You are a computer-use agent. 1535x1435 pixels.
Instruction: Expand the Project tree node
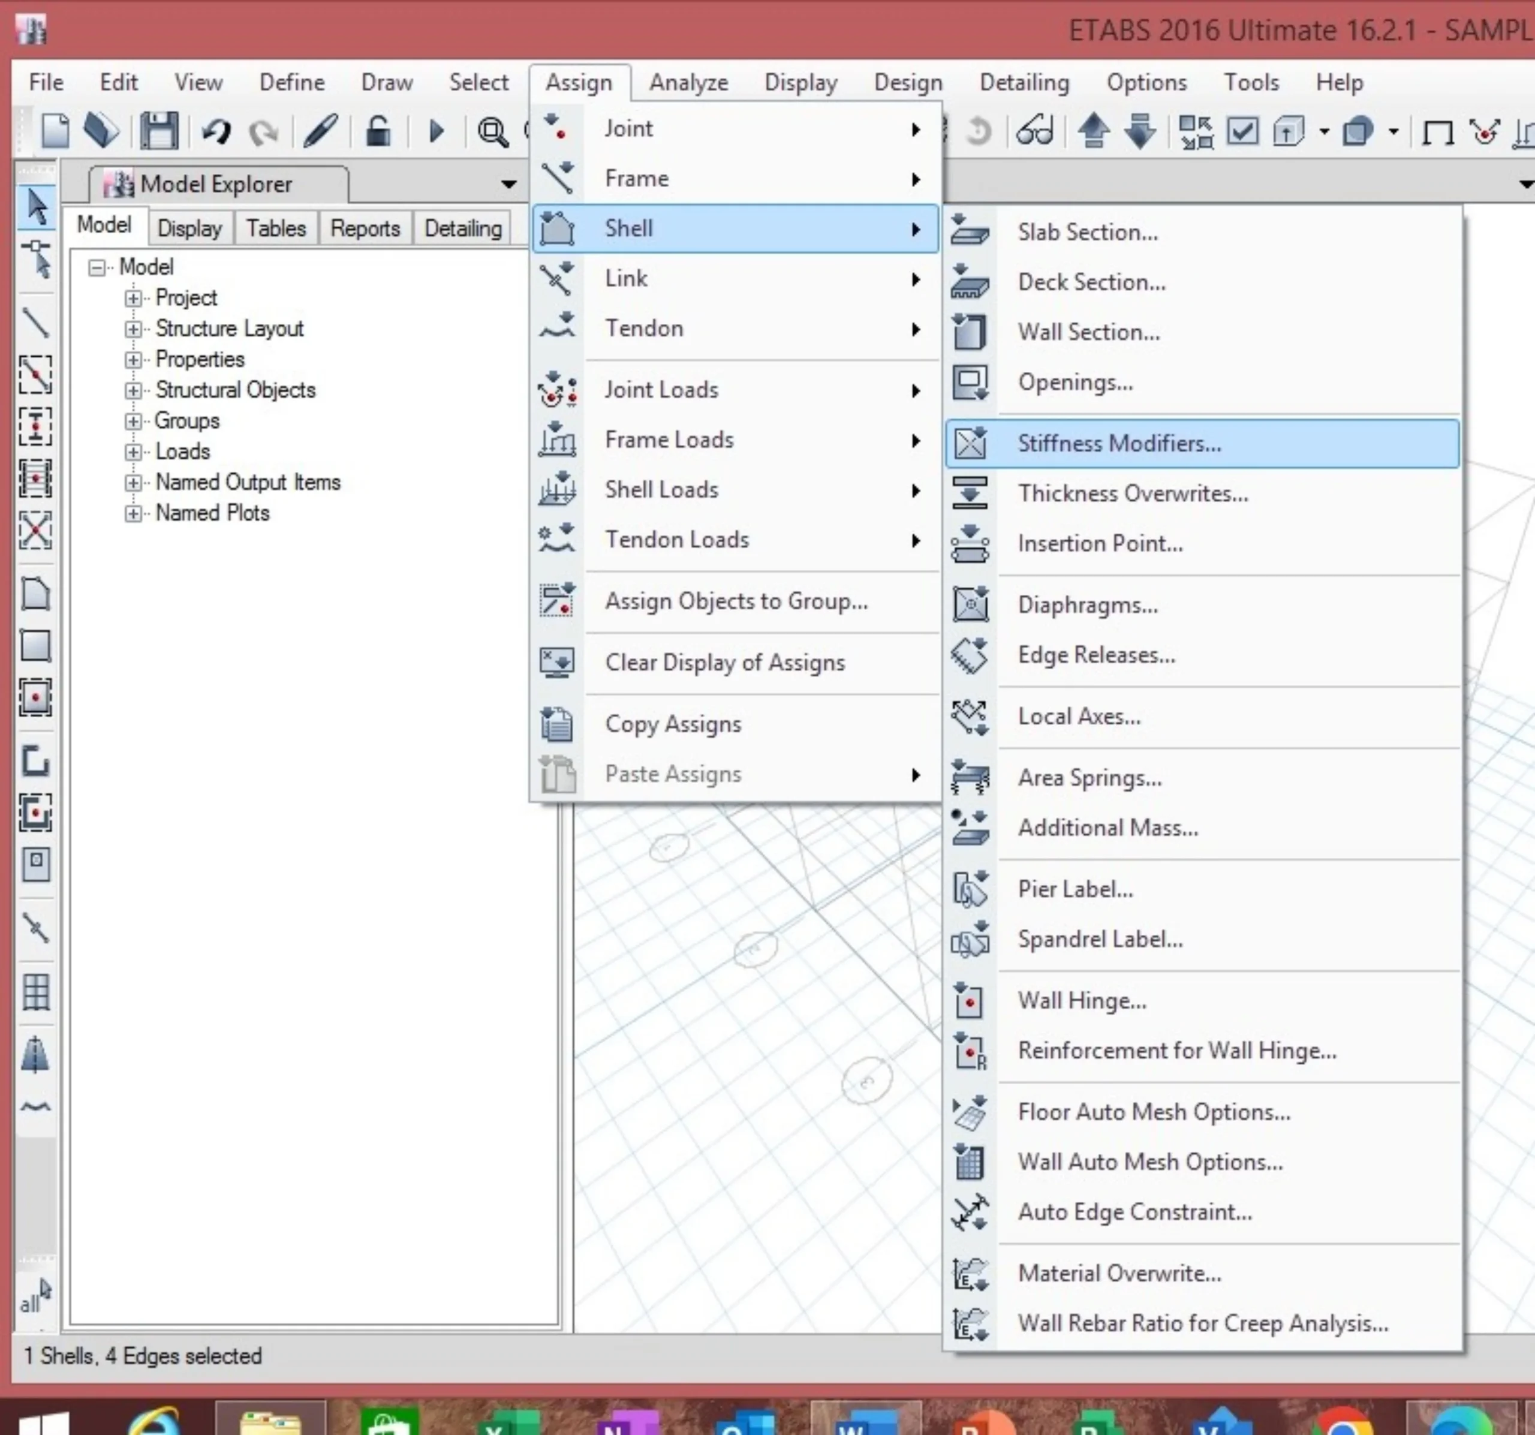133,297
